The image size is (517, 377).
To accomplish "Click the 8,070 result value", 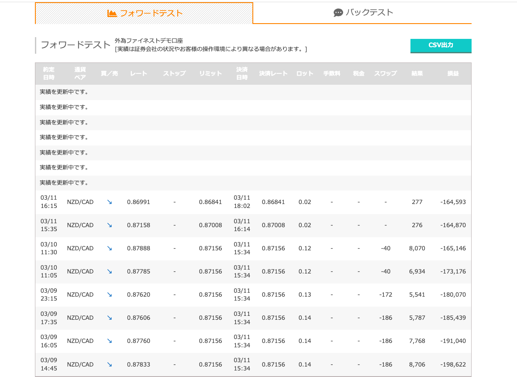I will point(417,249).
